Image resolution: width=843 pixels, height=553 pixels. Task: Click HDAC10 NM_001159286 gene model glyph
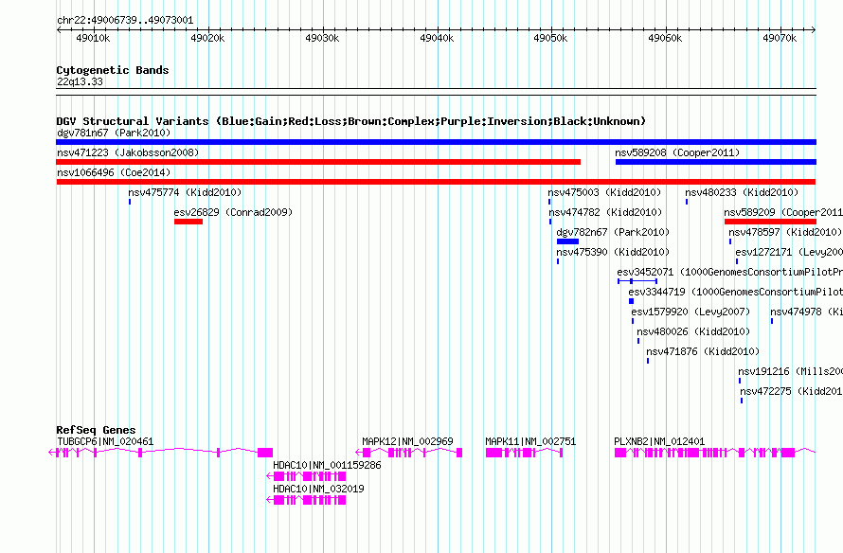pos(306,476)
